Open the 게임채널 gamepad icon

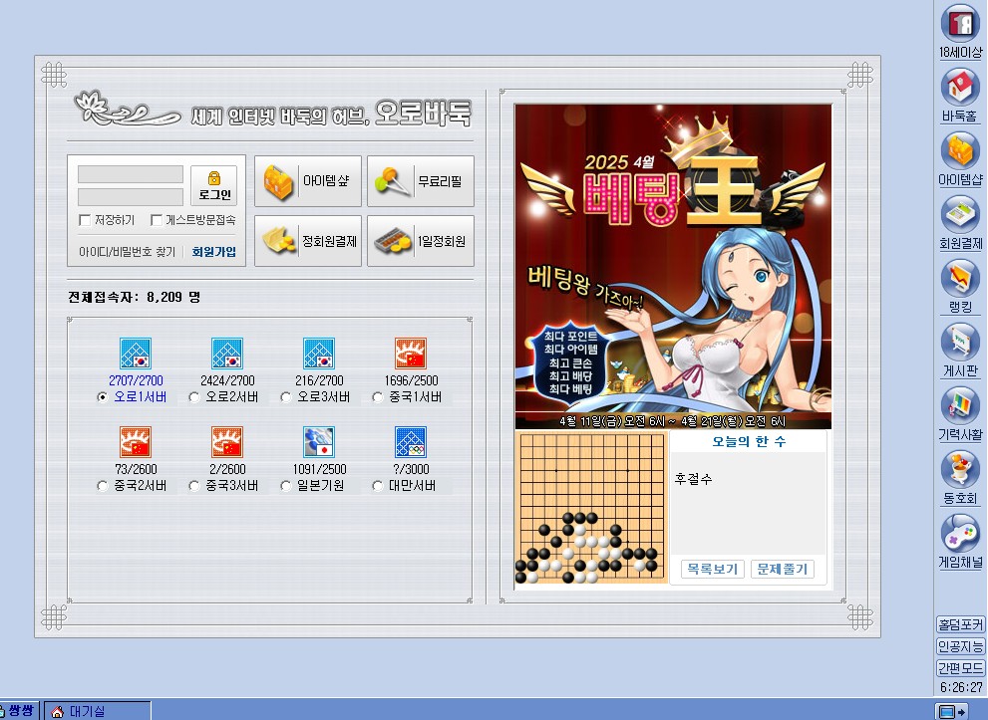pos(959,534)
